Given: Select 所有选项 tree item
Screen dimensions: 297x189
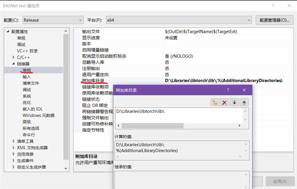Looking at the screenshot, I should 31,129.
